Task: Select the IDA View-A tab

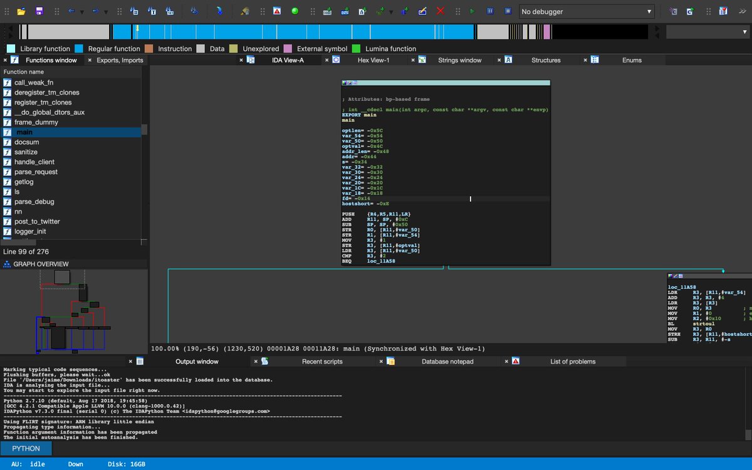Action: tap(288, 60)
